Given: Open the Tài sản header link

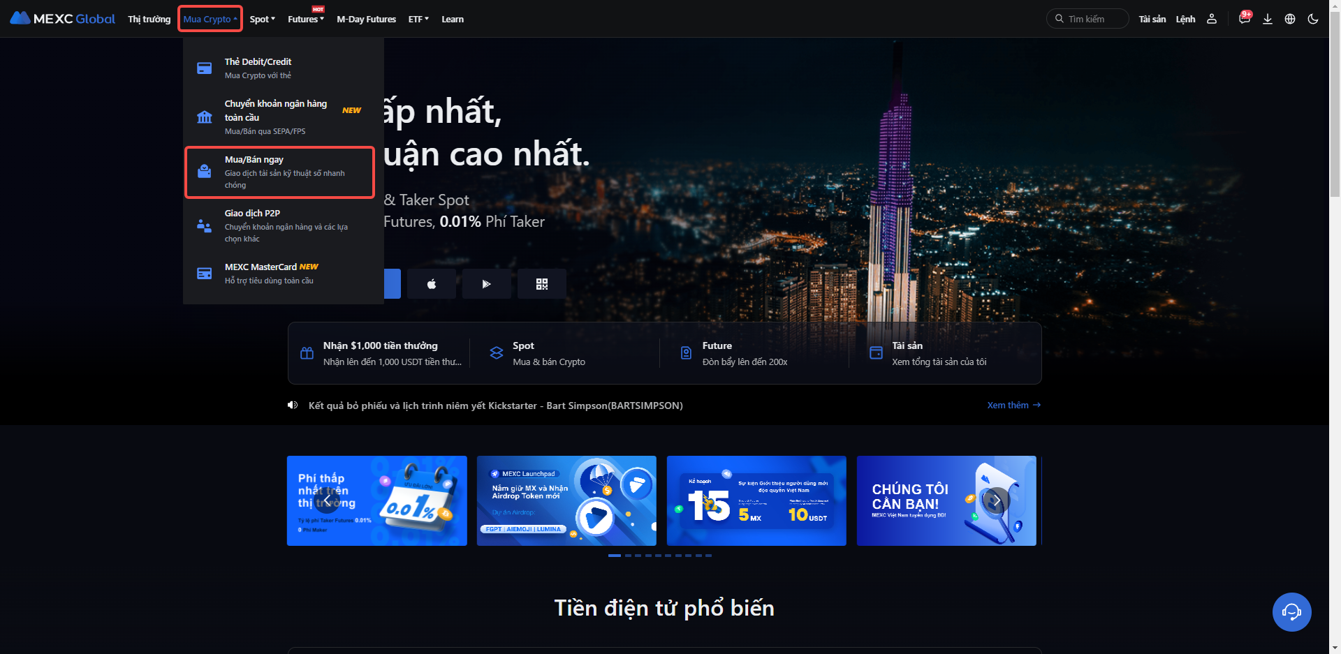Looking at the screenshot, I should (1152, 19).
